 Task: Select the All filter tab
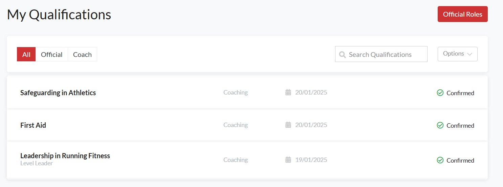[26, 55]
